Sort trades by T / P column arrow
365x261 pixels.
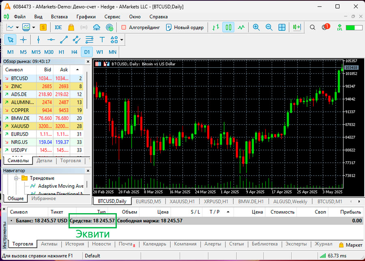coord(228,212)
